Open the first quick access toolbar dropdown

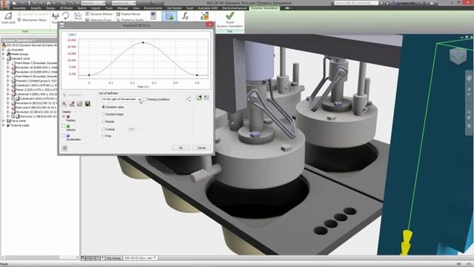point(93,3)
